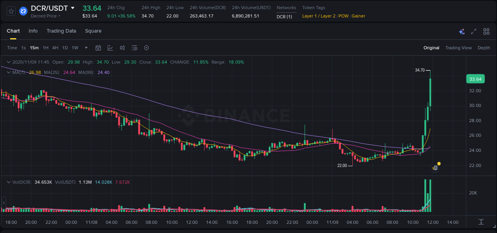Open chart settings via the hexagon icon
Viewport: 497px width, 233px height.
pyautogui.click(x=146, y=48)
